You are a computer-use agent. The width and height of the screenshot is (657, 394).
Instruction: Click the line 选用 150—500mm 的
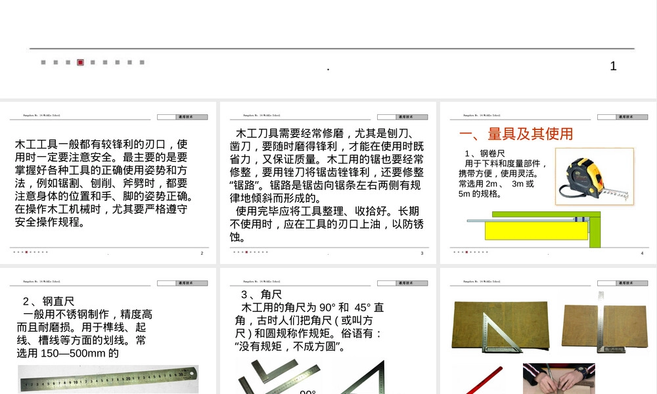click(x=68, y=353)
